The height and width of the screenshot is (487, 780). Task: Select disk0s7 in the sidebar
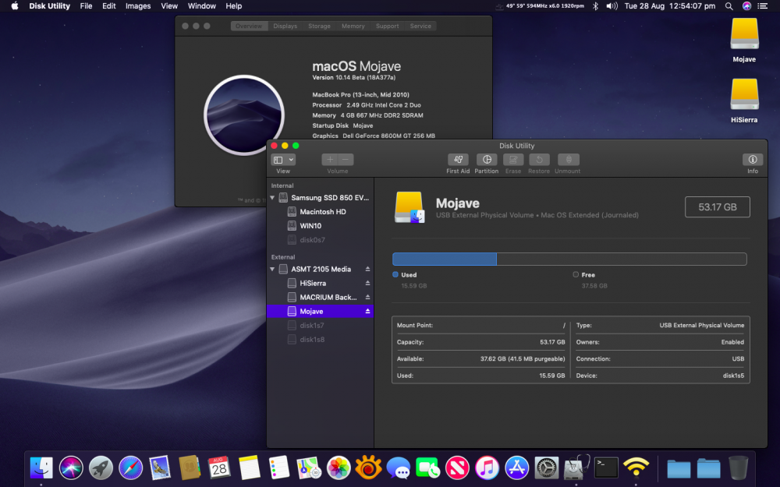[x=321, y=239]
